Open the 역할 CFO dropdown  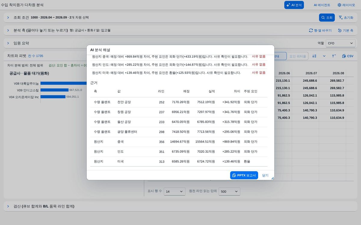tap(341, 43)
